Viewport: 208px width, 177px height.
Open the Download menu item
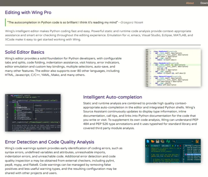[x=204, y=3]
